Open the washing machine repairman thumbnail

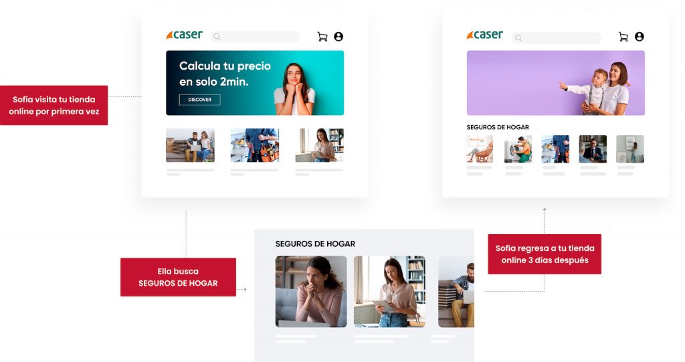point(518,149)
